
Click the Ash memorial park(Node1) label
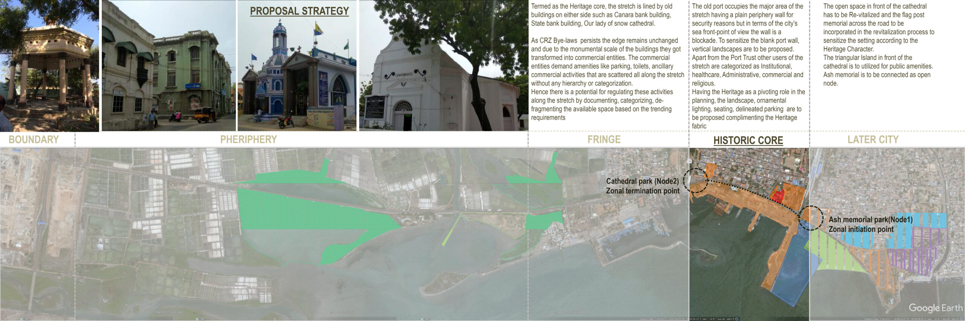[x=870, y=219]
